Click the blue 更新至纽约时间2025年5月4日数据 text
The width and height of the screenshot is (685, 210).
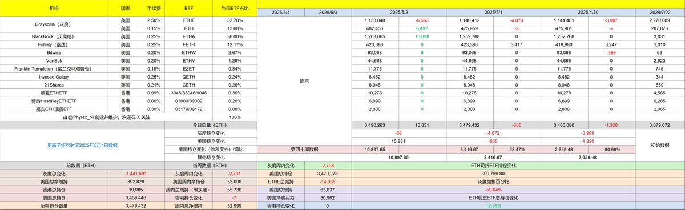point(83,145)
